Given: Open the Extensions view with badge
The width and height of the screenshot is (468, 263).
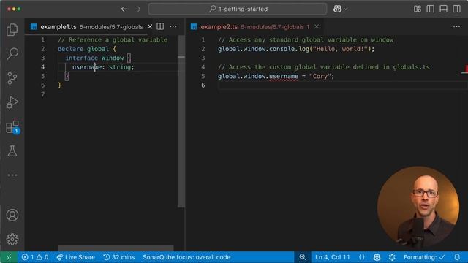Looking at the screenshot, I should (12, 127).
